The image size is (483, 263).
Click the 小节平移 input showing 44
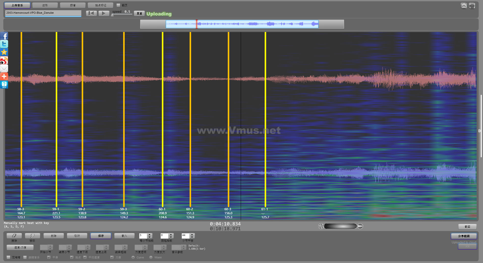[186, 236]
